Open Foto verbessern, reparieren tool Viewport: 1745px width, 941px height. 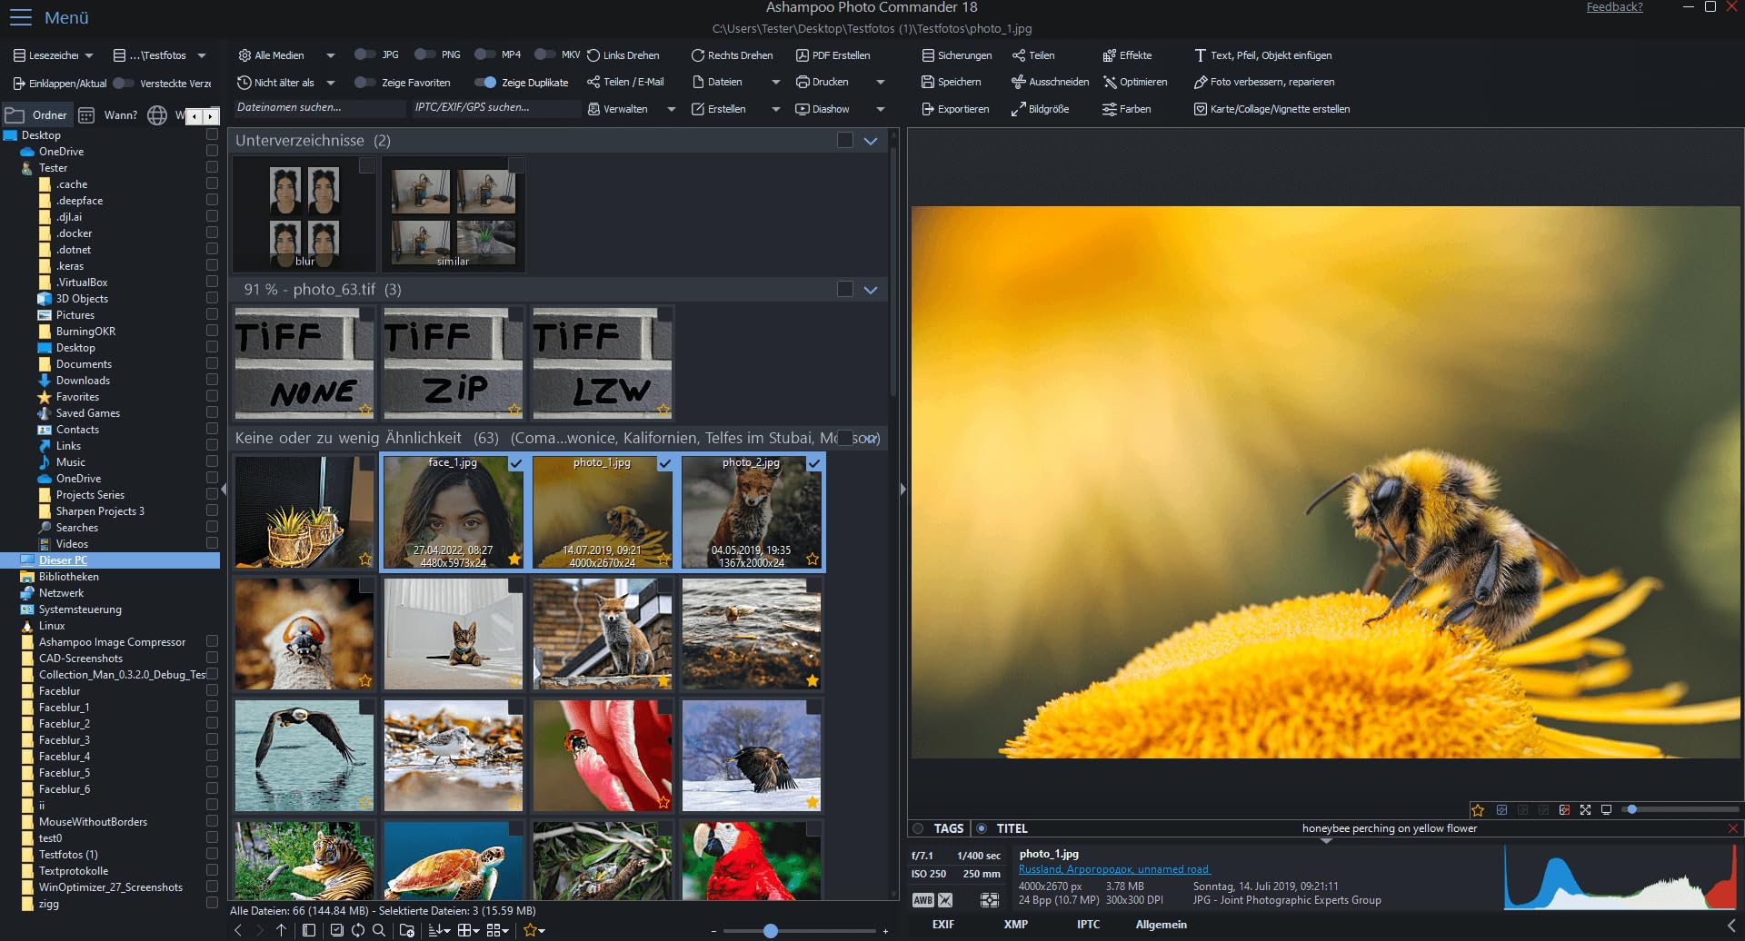[x=1264, y=82]
